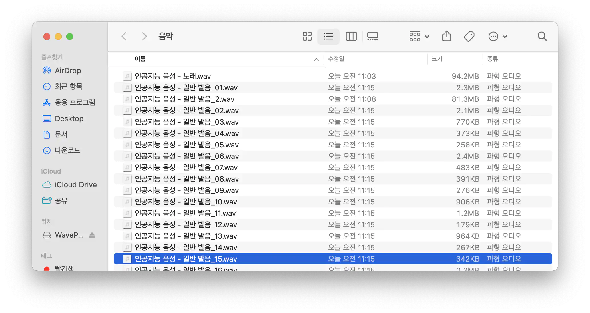
Task: Select 인공지능 음성 - 일반 발음_07.wav
Action: tap(186, 167)
